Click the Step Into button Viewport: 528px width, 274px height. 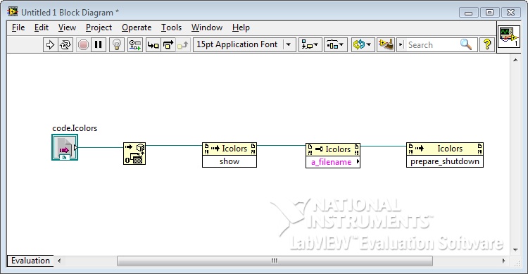pos(153,45)
